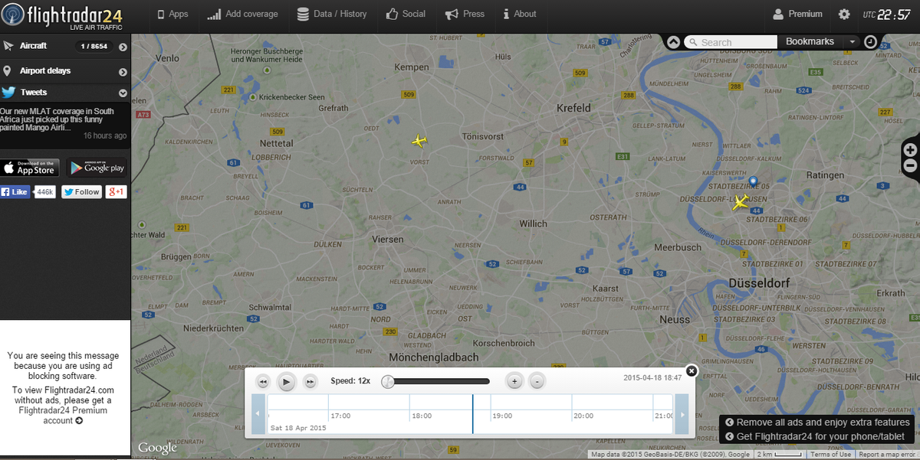Open the MLAT coverage tweet text
This screenshot has width=920, height=460.
pos(58,119)
